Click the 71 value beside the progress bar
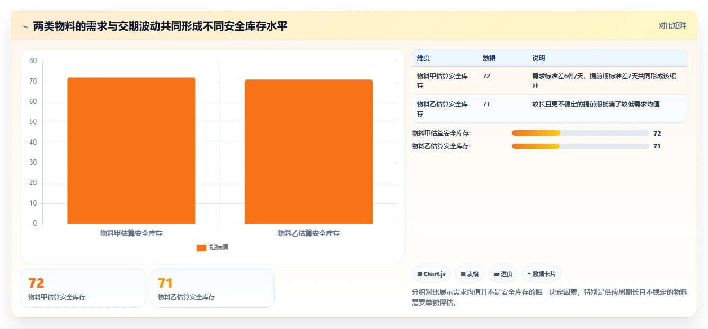Image resolution: width=708 pixels, height=329 pixels. 657,146
